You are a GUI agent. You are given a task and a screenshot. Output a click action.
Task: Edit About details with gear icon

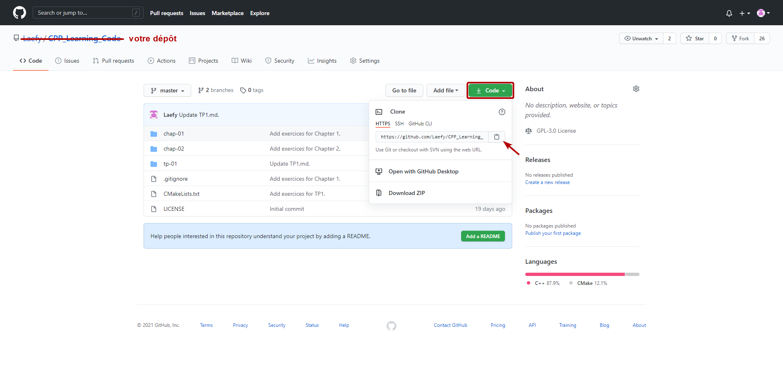click(x=636, y=89)
